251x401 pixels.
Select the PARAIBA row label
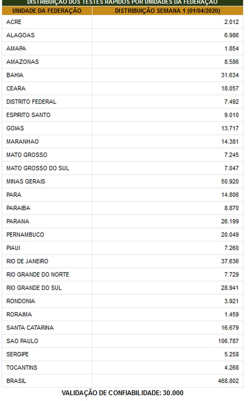18,208
